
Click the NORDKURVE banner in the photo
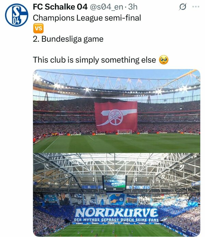tap(116, 212)
